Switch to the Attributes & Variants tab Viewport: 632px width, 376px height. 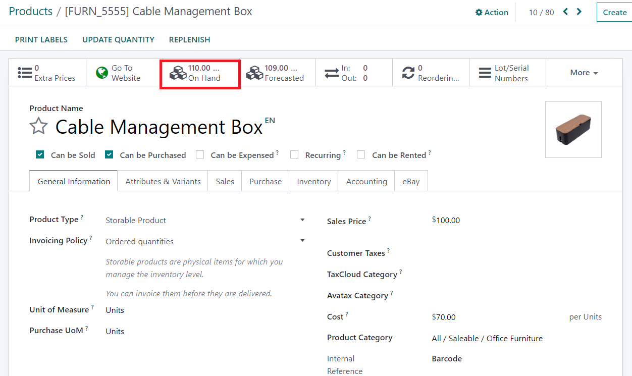[163, 182]
